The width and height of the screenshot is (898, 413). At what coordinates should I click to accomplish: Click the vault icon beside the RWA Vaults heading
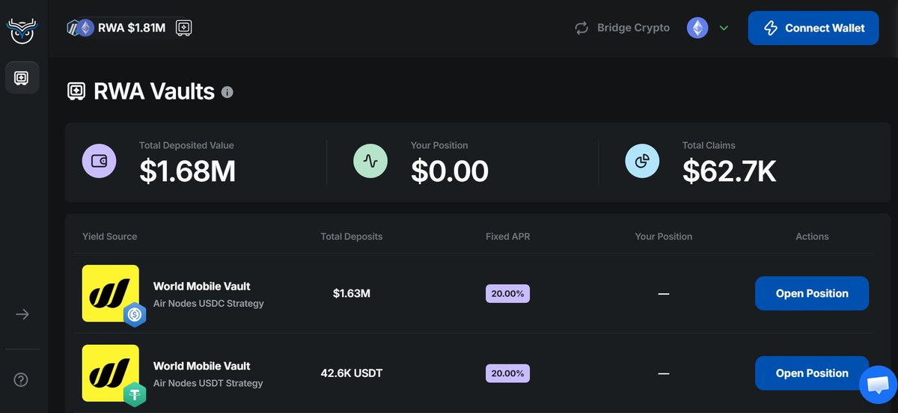76,91
